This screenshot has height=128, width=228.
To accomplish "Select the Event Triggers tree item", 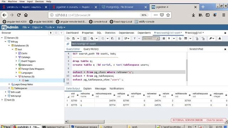I will point(28,61).
